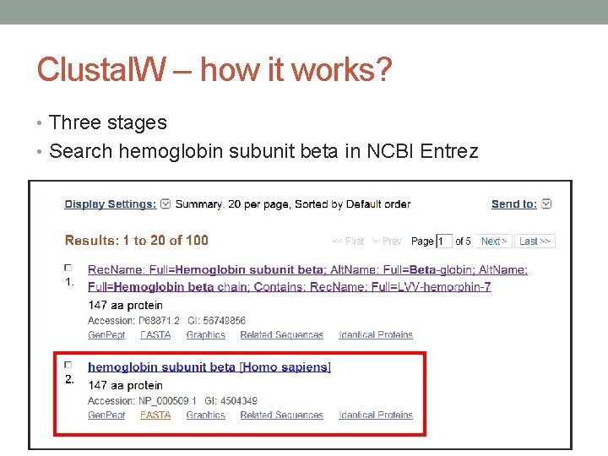Open Graphics for accession P68871.2

[x=205, y=334]
